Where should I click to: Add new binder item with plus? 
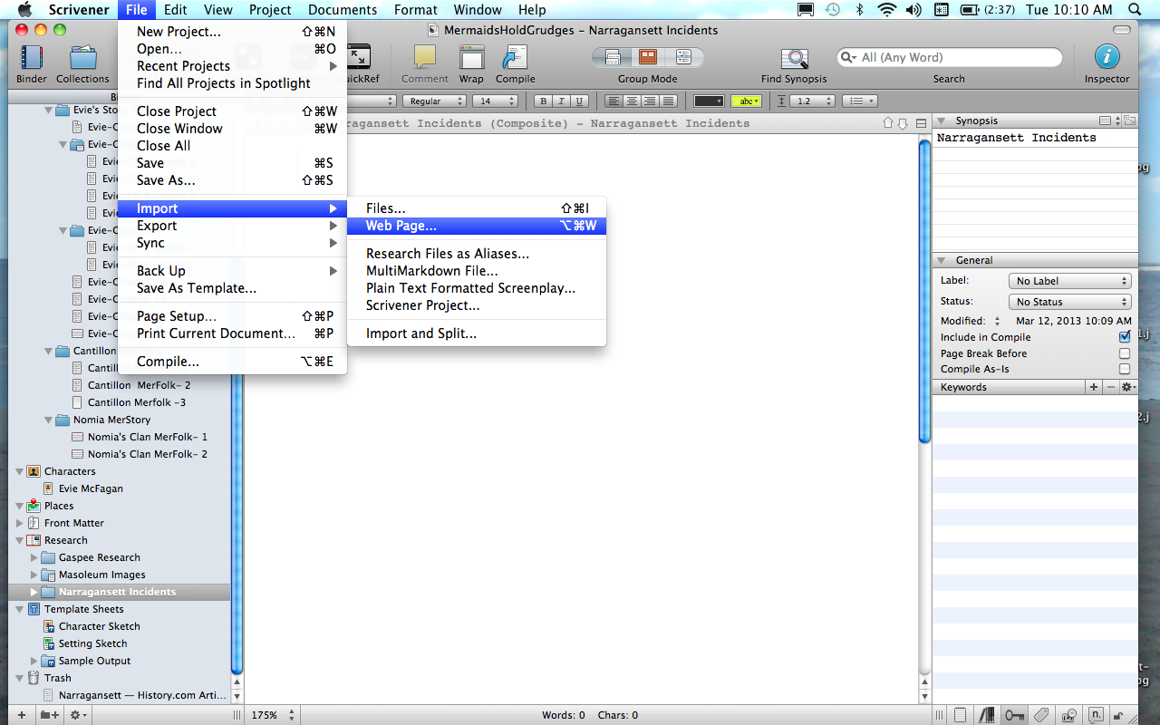click(22, 715)
